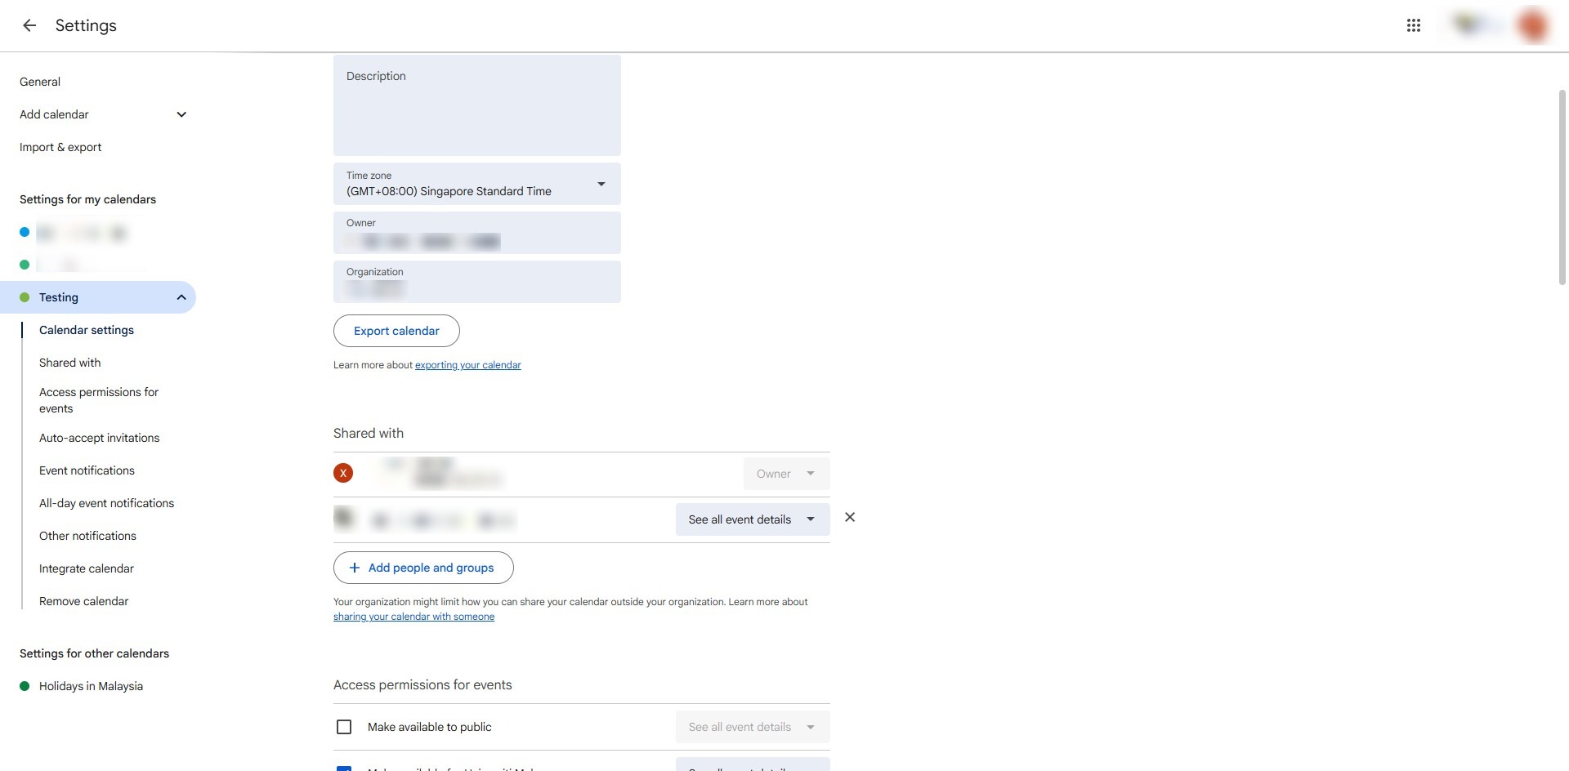Expand the Add calendar section

click(x=181, y=114)
